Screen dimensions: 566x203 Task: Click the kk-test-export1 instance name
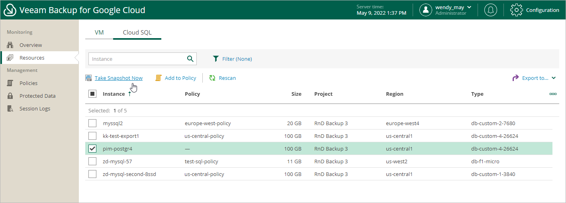[121, 136]
